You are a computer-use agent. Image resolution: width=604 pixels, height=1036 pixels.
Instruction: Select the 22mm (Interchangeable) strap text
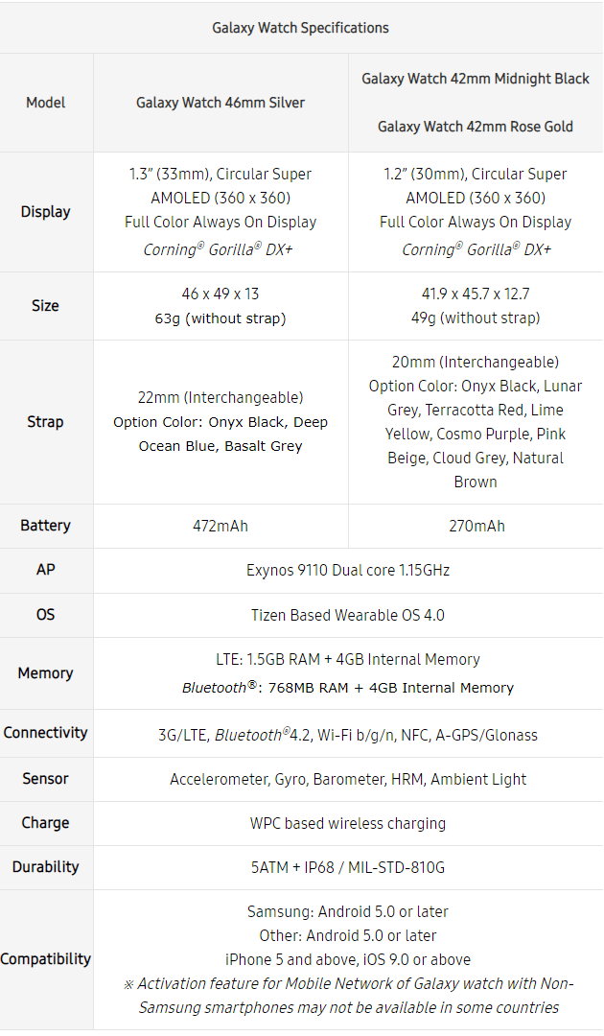tap(221, 397)
